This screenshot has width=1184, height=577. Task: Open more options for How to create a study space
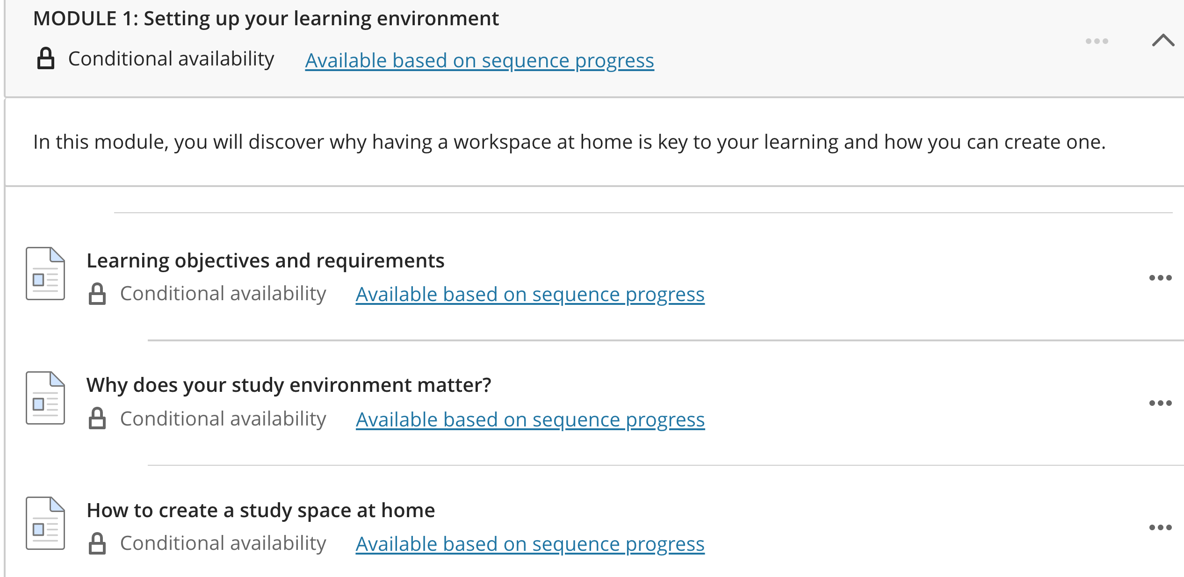click(x=1160, y=527)
